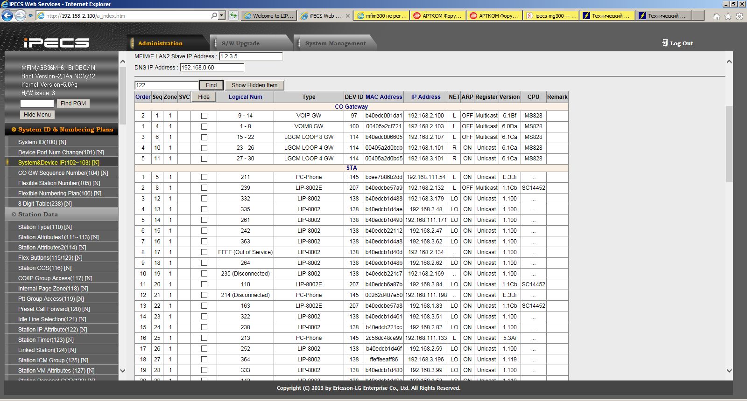The width and height of the screenshot is (747, 401).
Task: Click the Log Out door icon
Action: tap(665, 43)
